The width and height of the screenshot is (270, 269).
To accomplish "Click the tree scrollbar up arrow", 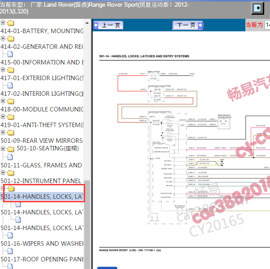I will pyautogui.click(x=87, y=23).
